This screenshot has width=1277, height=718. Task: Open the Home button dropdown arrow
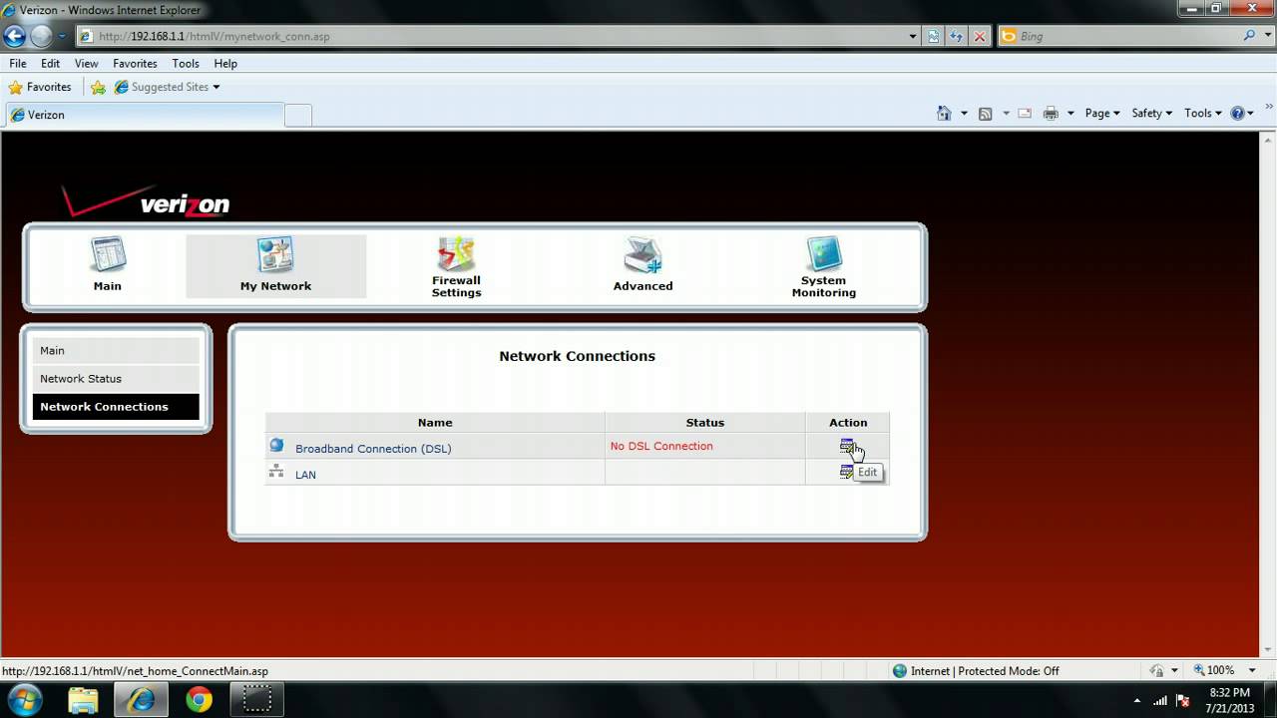[964, 114]
